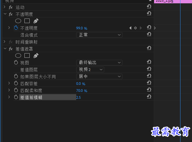Reset the 如果图层大小不同 parameter

pyautogui.click(x=149, y=76)
